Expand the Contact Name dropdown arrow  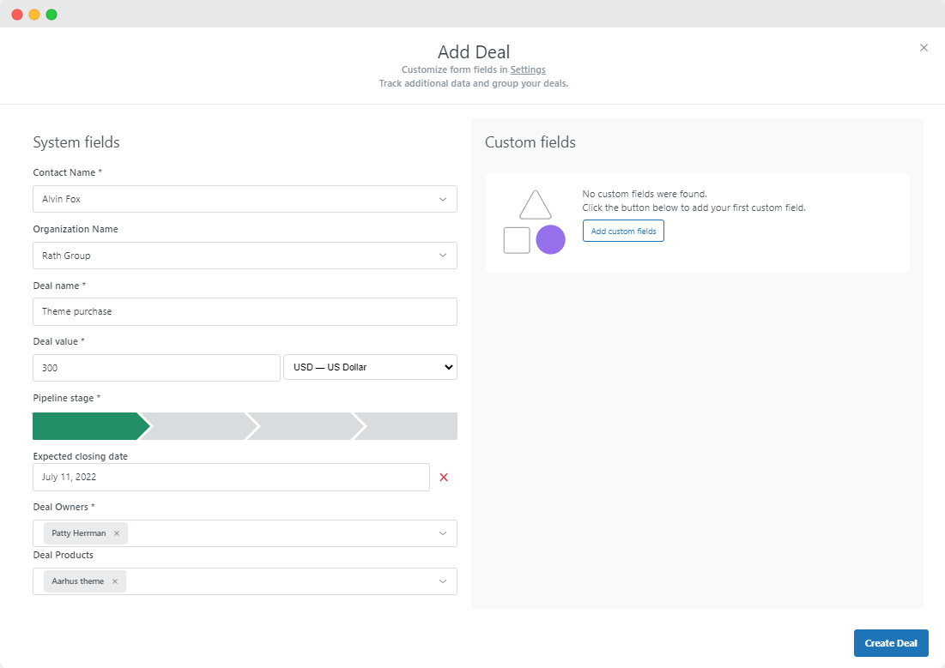[x=442, y=199]
